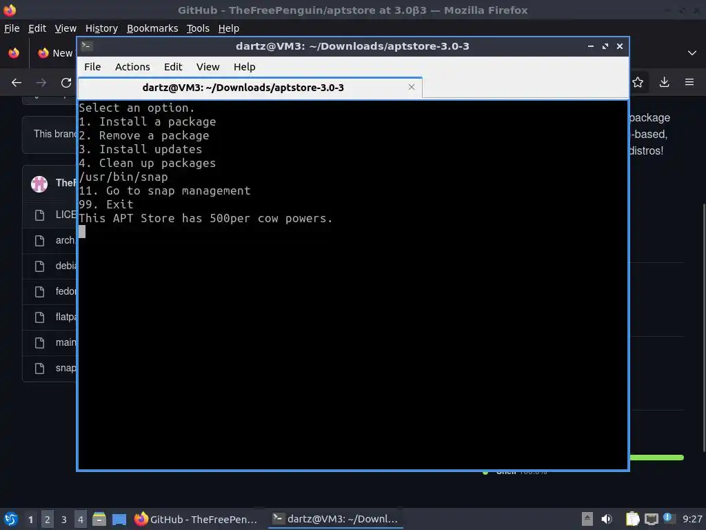Click the file icon next to LICENSE
The width and height of the screenshot is (706, 530).
pyautogui.click(x=39, y=215)
